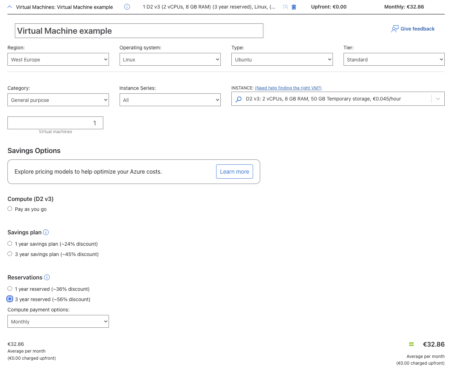
Task: Select 1 year reserved option
Action: 10,289
